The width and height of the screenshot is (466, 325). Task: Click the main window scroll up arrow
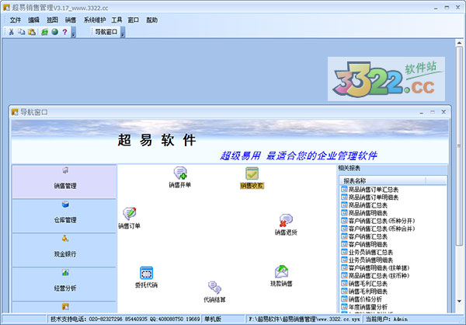point(459,43)
